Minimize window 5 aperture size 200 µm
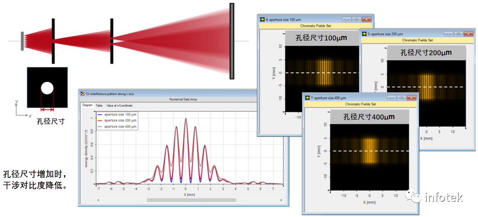 click(x=448, y=34)
